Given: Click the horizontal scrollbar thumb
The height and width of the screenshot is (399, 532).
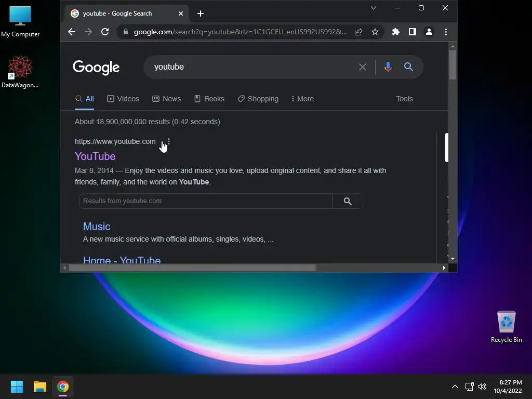Looking at the screenshot, I should (192, 268).
